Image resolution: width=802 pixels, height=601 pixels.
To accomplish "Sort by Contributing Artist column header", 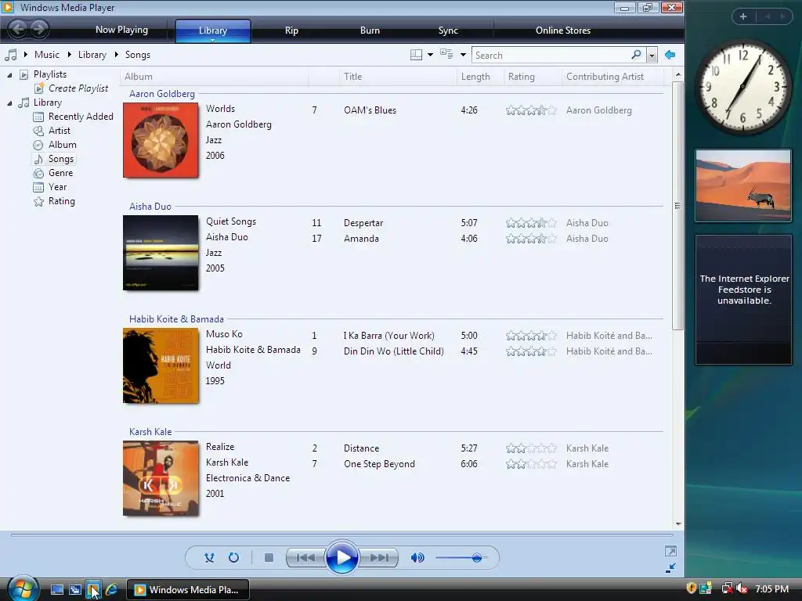I will [612, 77].
